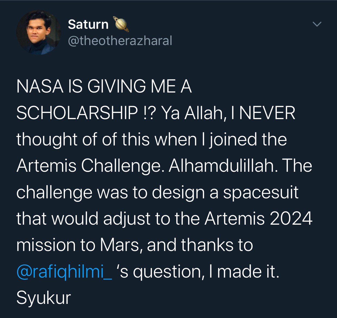
Task: Open the author's profile picture
Action: coord(39,33)
